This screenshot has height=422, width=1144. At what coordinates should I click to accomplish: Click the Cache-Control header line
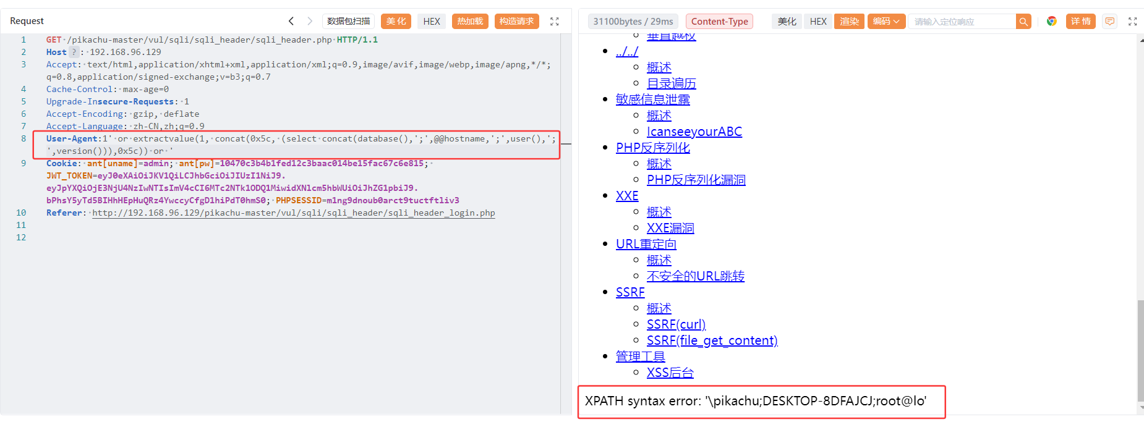(x=108, y=89)
